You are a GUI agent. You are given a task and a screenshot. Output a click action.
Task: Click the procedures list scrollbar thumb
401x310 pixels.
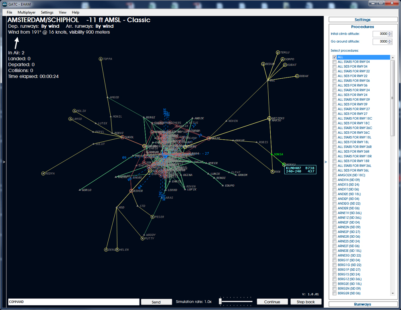point(393,98)
